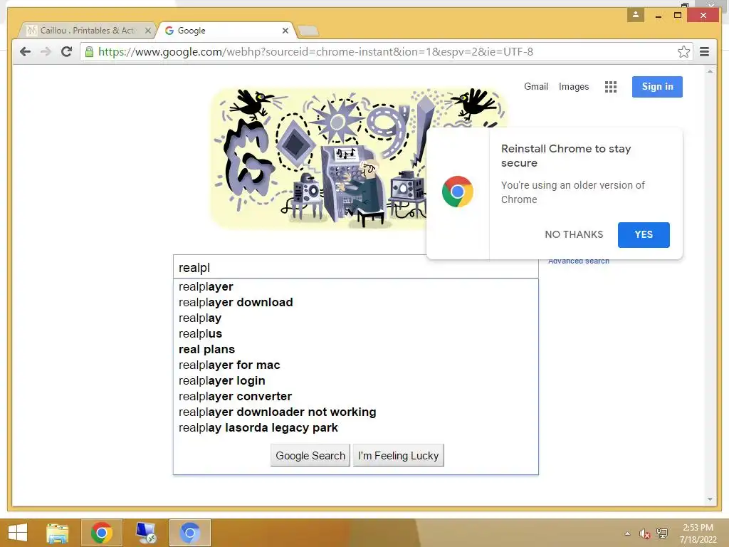Choose the 'realplayer' suggestion
This screenshot has height=547, width=729.
point(356,286)
